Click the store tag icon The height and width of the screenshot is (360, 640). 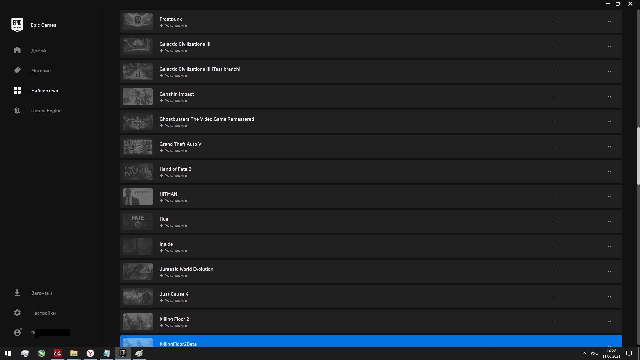[17, 70]
